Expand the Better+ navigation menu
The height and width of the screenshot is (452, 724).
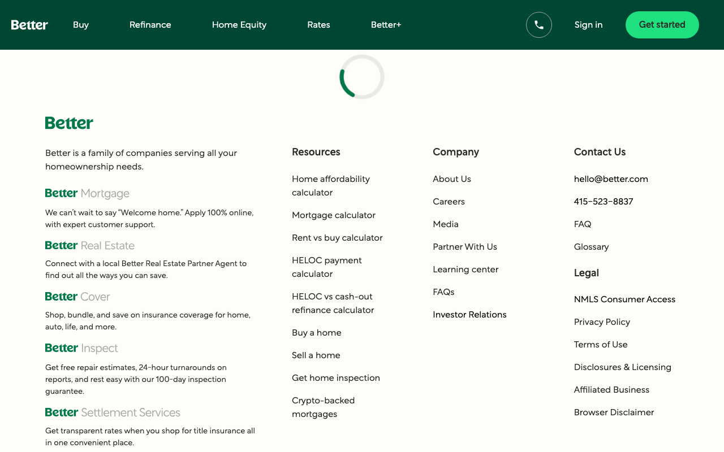click(386, 25)
